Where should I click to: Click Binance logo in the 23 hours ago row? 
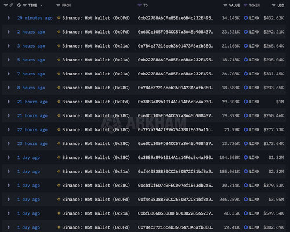tap(59, 143)
